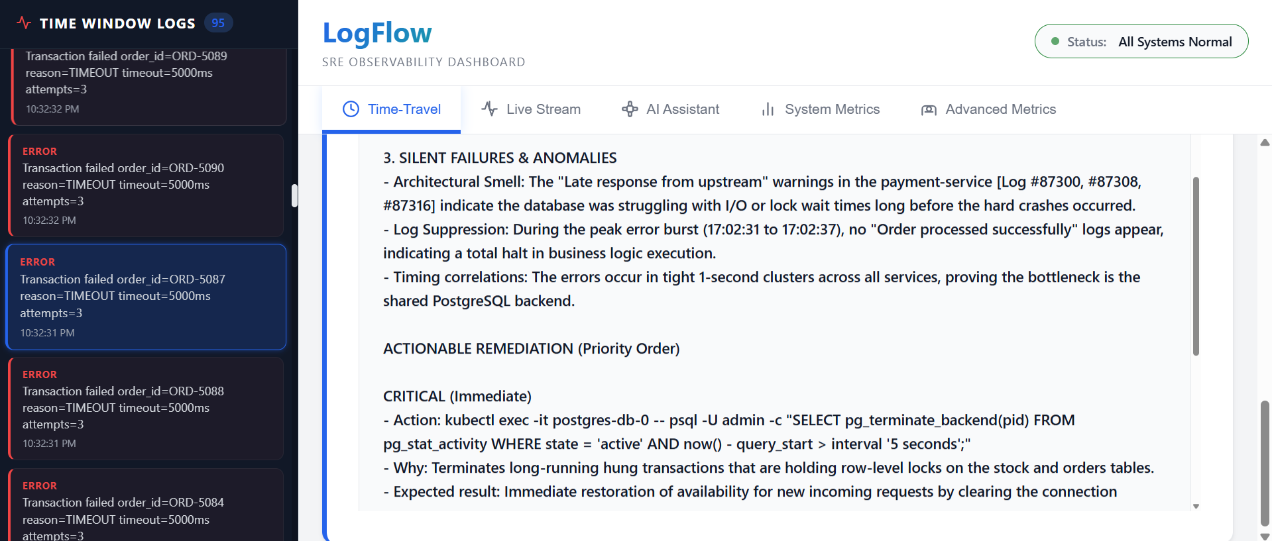Click the pulse icon beside Time Window Logs

[x=24, y=23]
